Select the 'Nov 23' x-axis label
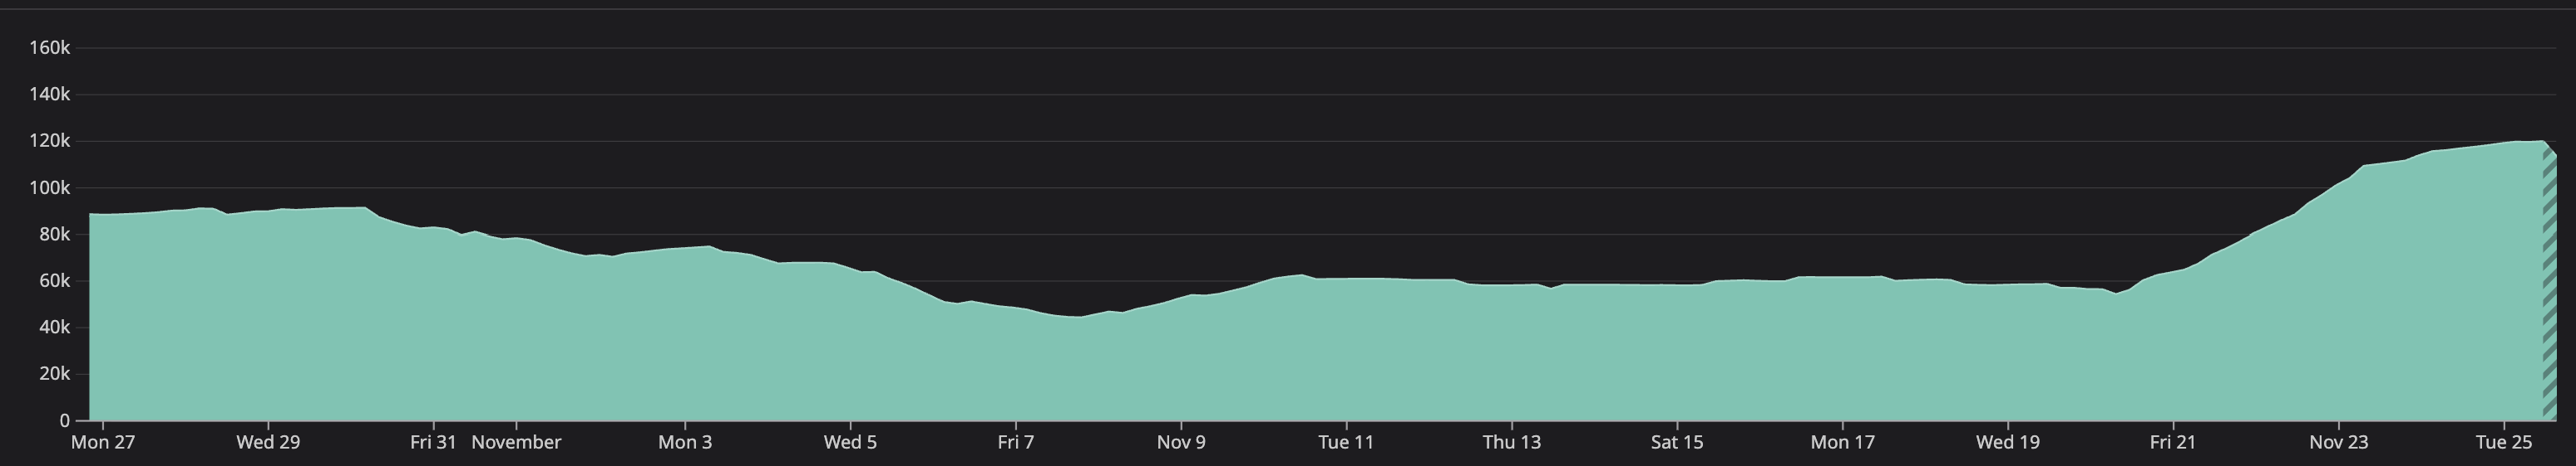 click(x=2338, y=442)
